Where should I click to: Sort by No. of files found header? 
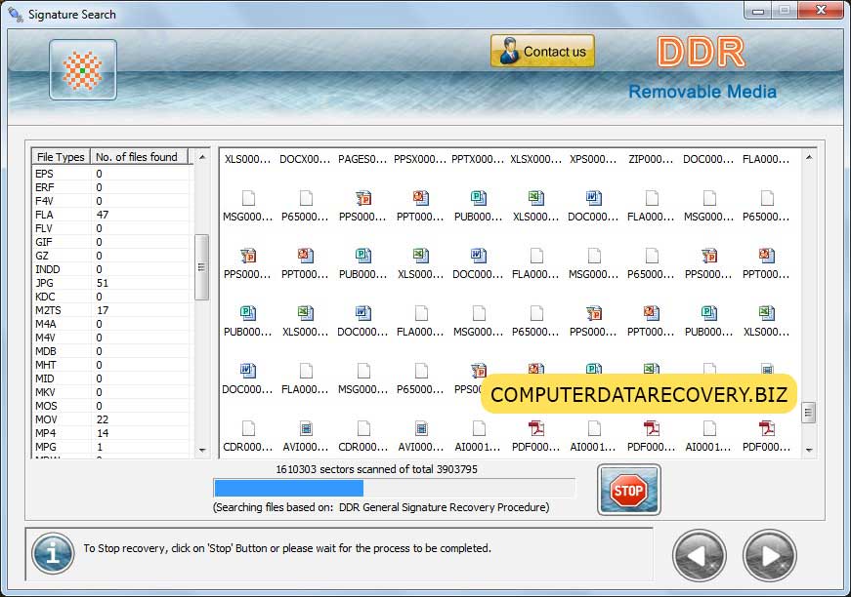[x=139, y=156]
